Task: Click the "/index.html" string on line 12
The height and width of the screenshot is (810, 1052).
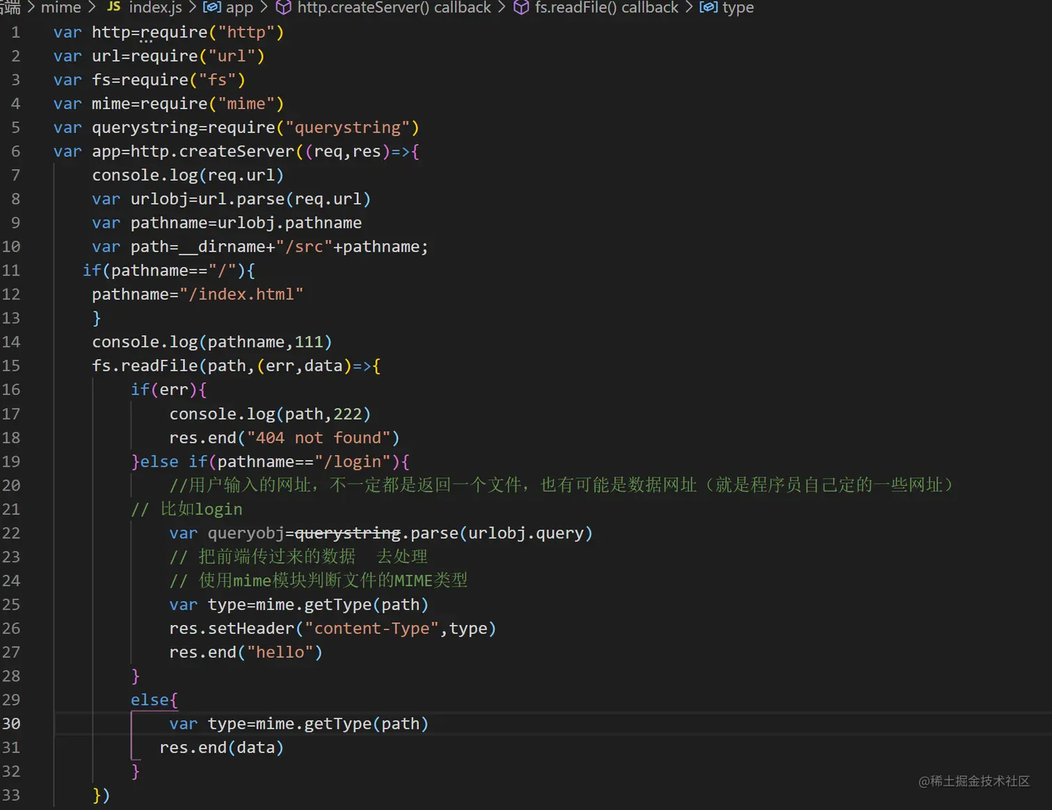Action: pos(241,294)
